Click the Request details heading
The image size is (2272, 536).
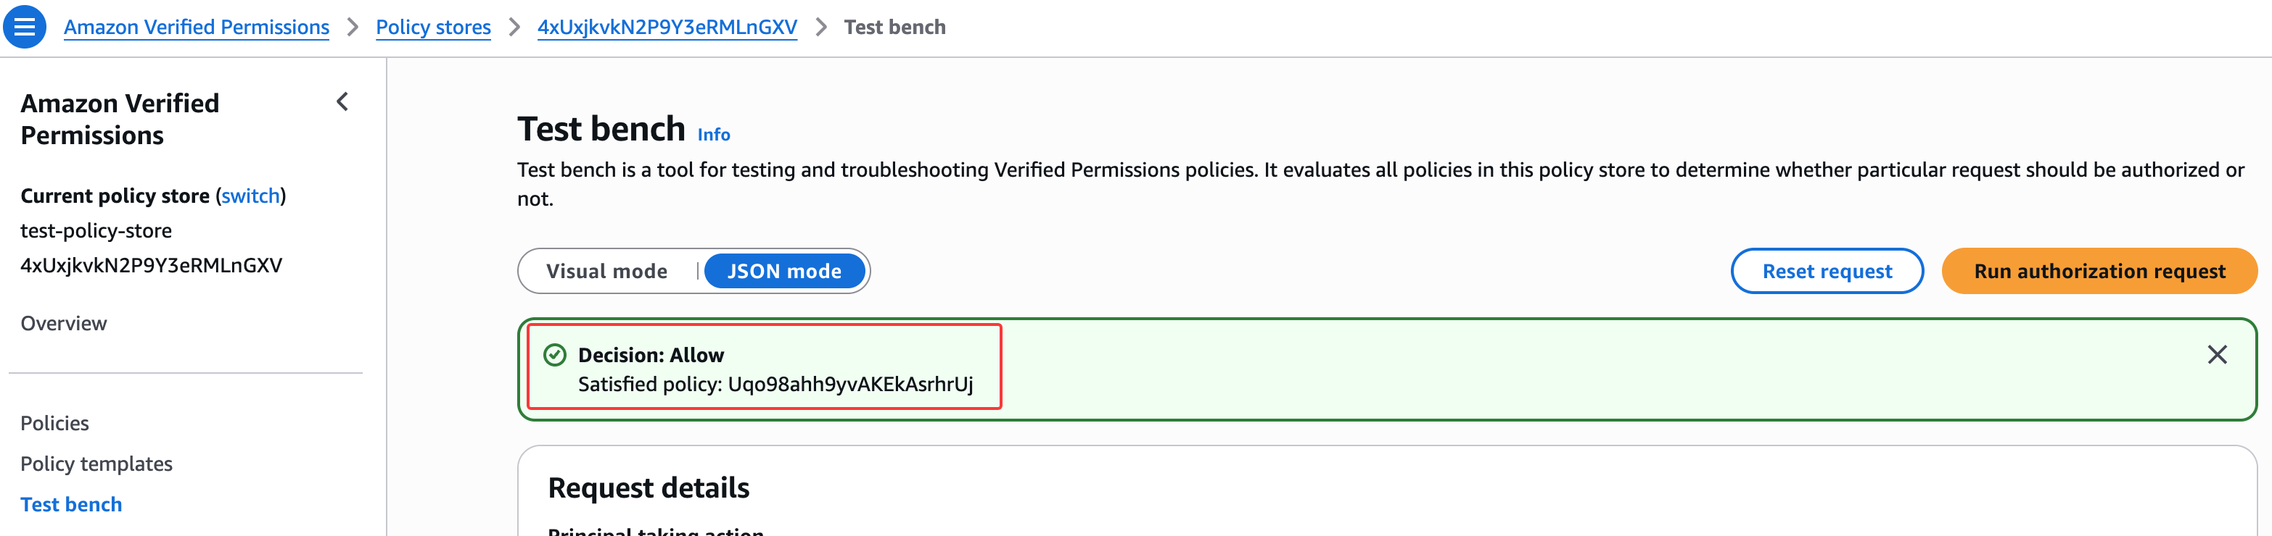pos(649,487)
